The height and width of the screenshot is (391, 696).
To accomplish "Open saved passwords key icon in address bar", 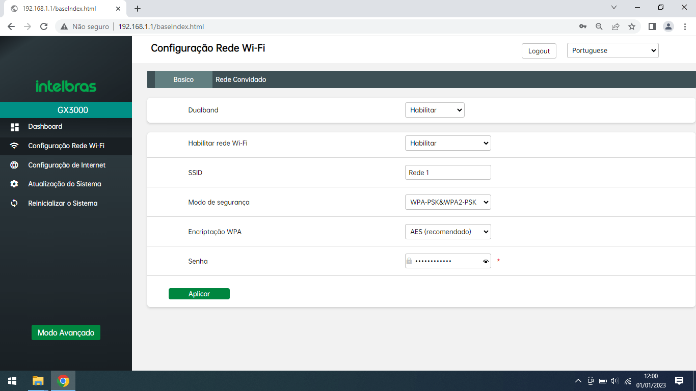I will pos(583,26).
